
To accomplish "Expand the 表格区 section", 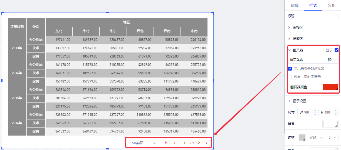I will coord(298,27).
